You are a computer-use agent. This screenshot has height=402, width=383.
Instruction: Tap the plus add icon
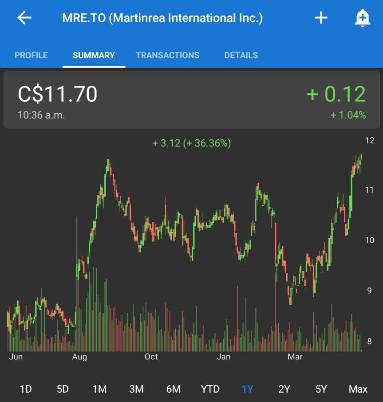coord(321,18)
